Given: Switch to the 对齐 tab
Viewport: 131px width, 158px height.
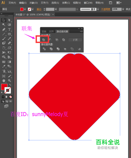Looking at the screenshot, I should [x=51, y=31].
